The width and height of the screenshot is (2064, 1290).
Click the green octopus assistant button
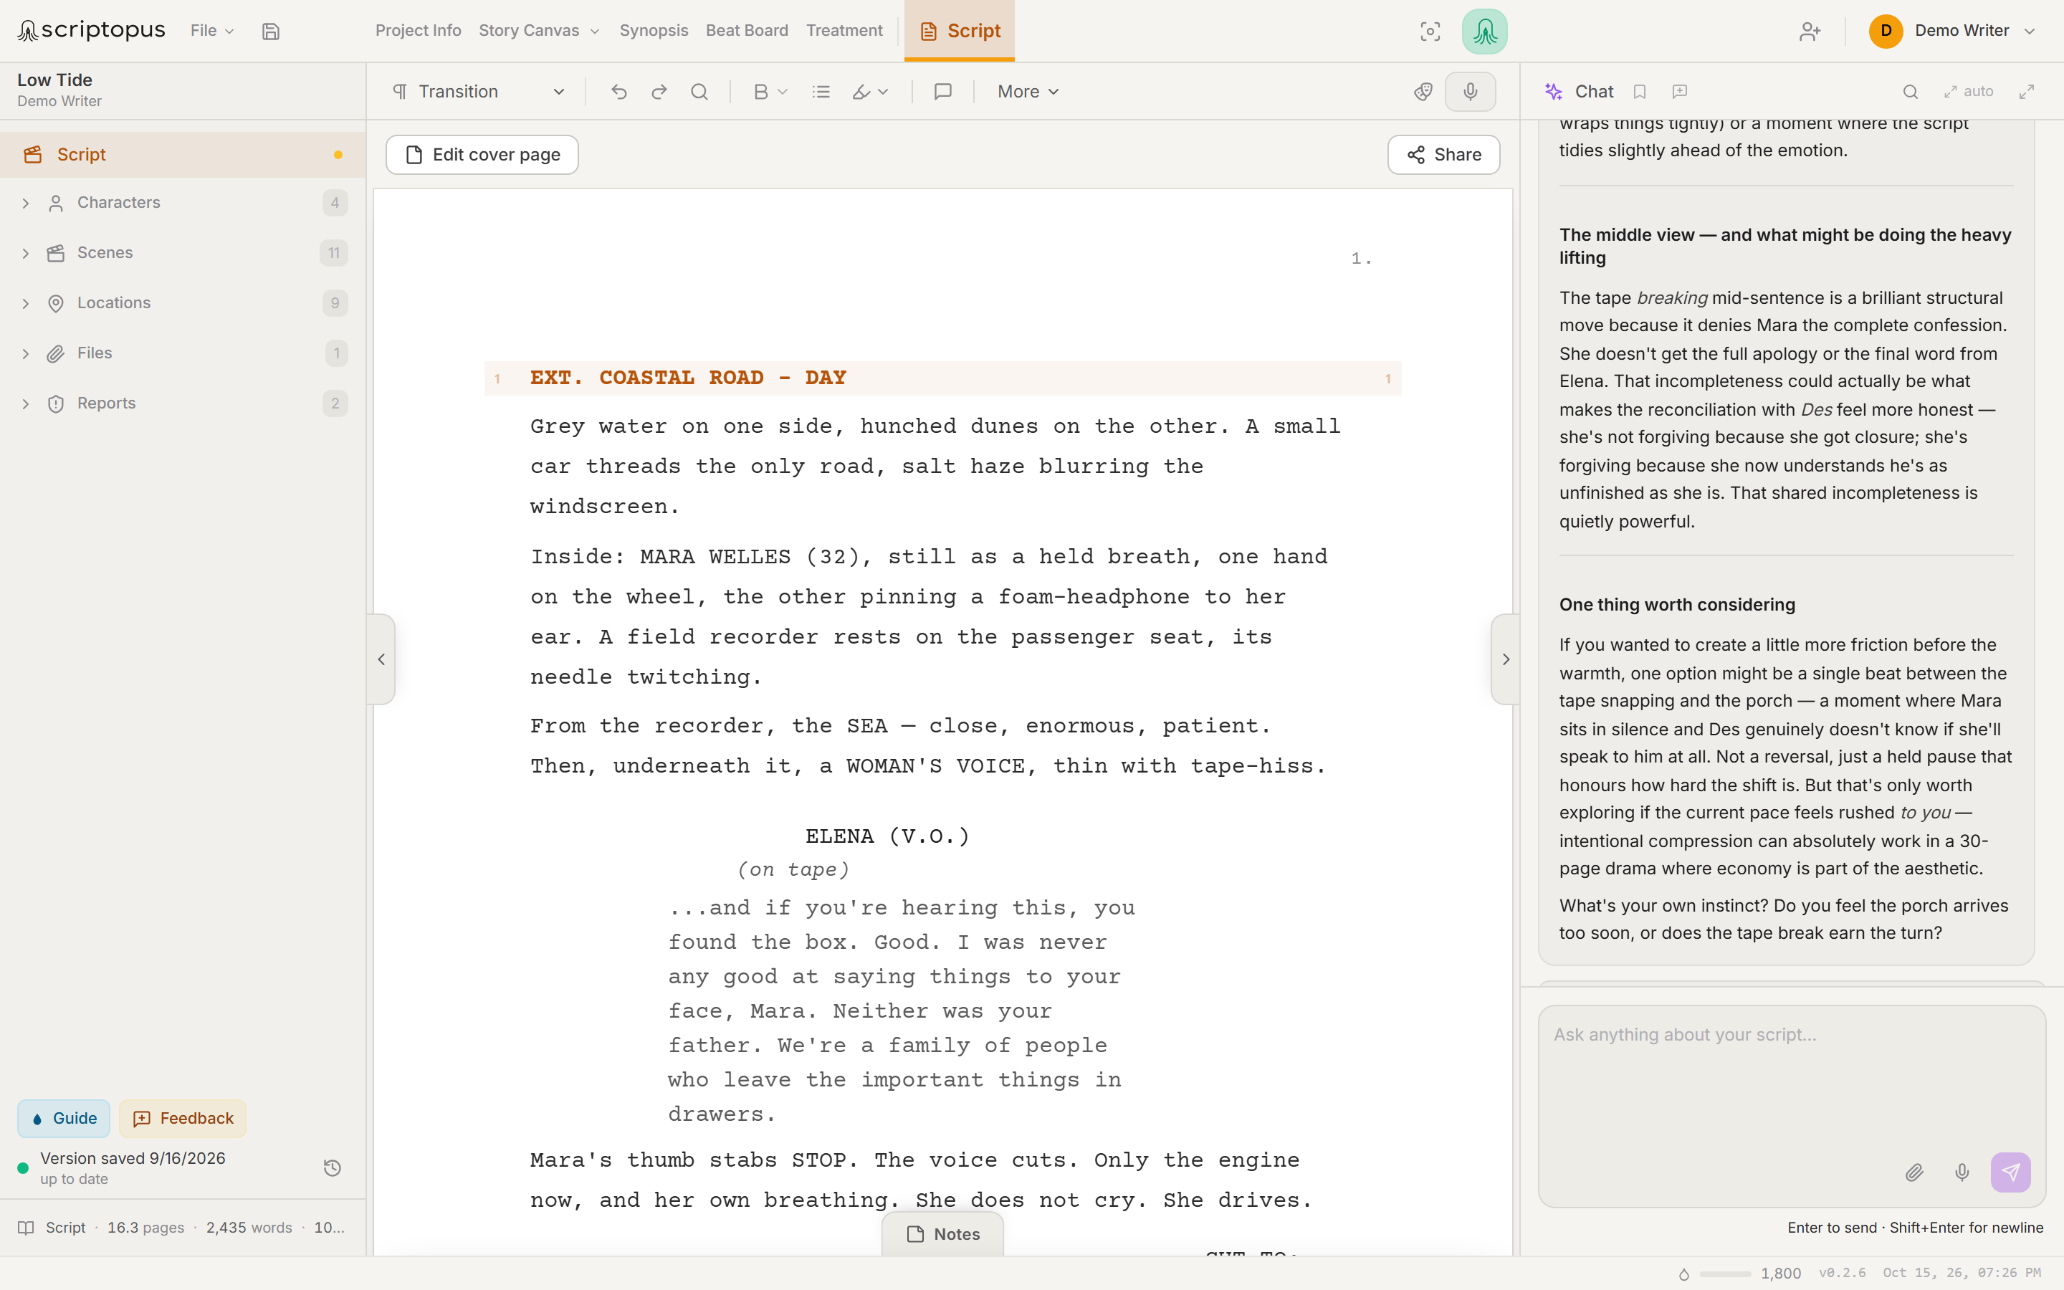click(x=1484, y=32)
